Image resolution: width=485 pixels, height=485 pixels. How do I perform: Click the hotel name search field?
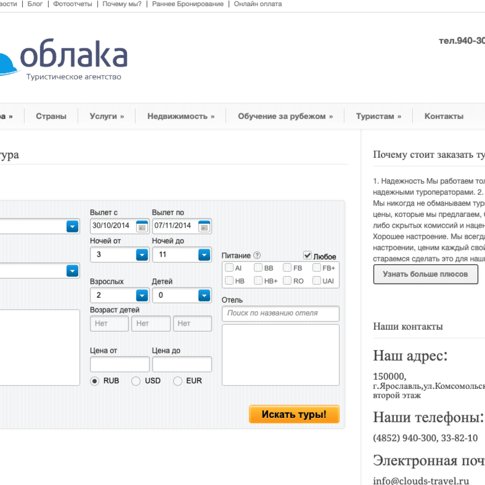coord(280,313)
